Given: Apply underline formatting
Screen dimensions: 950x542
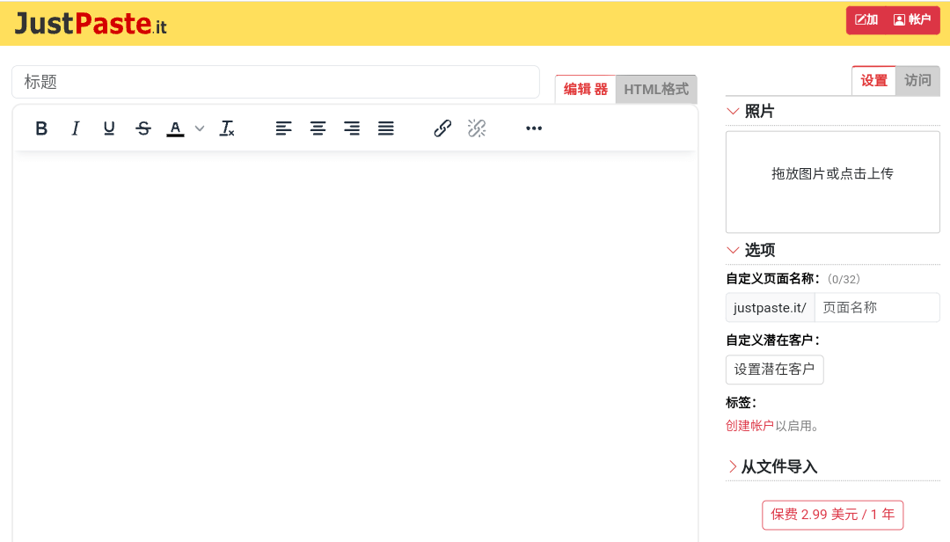Looking at the screenshot, I should (x=109, y=128).
